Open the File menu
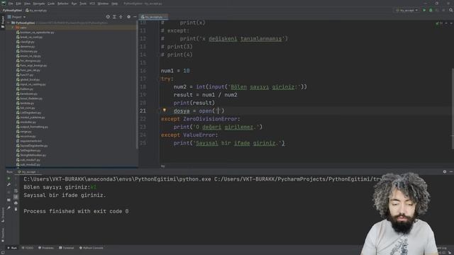This screenshot has height=255, width=454. click(x=11, y=4)
